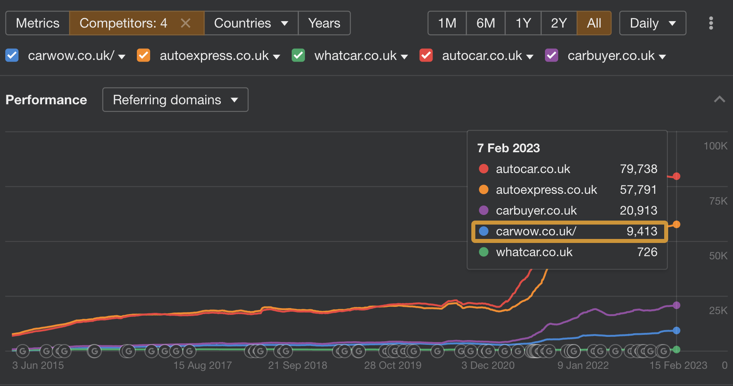Click a Google update marker near 3 Jun 2015
The width and height of the screenshot is (733, 386).
23,350
